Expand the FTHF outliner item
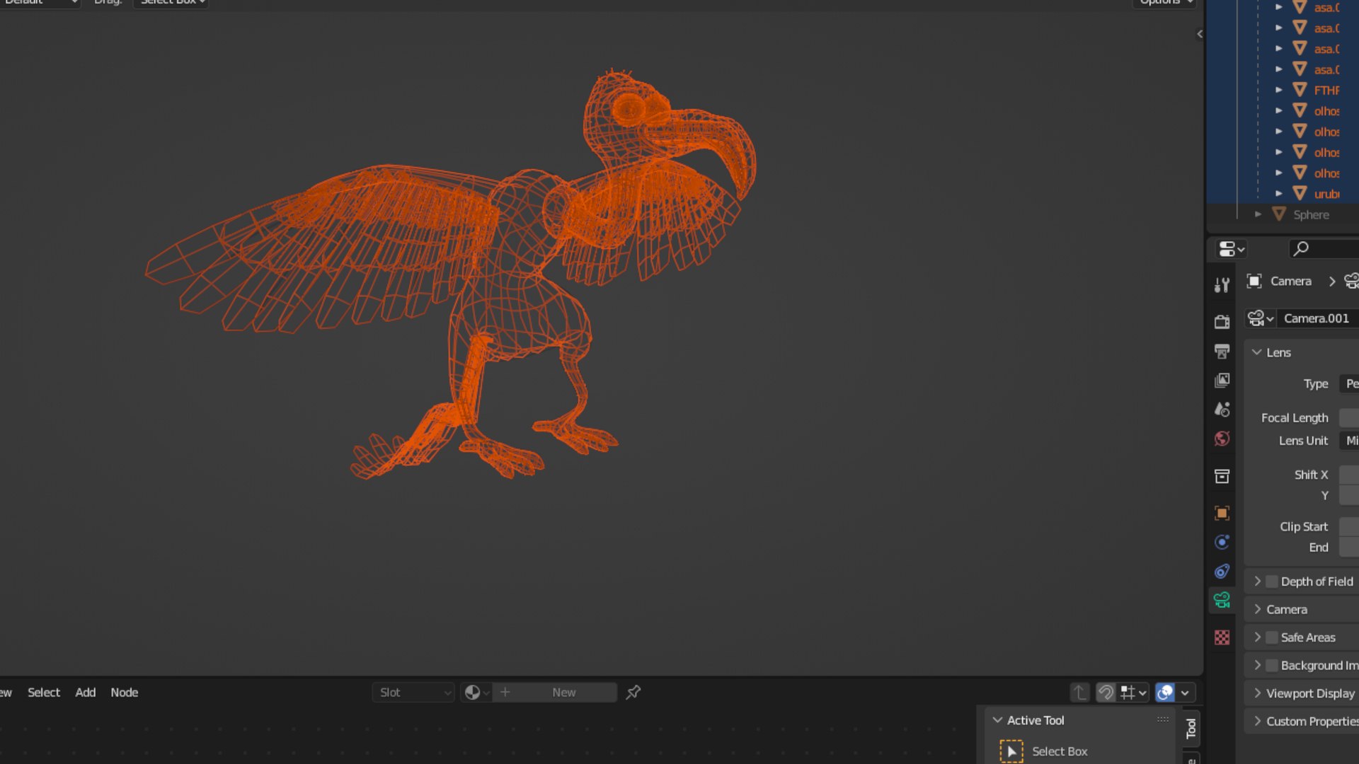Viewport: 1359px width, 764px height. [1278, 90]
